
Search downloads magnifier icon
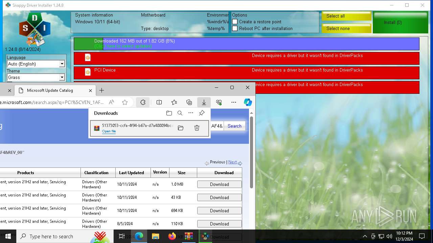[x=180, y=113]
